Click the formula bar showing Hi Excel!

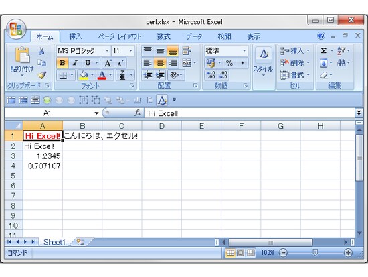250,113
